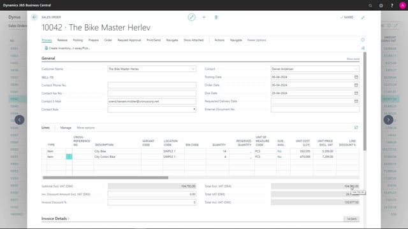This screenshot has width=408, height=229.
Task: Click Create Inventory Put-away/Pick action
Action: tap(67, 48)
